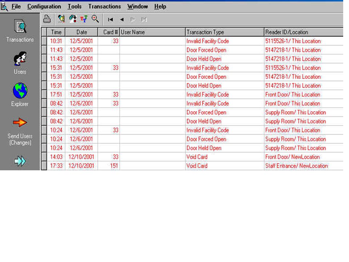Click the magnifier zoom toolbar icon
The height and width of the screenshot is (262, 349).
95,19
